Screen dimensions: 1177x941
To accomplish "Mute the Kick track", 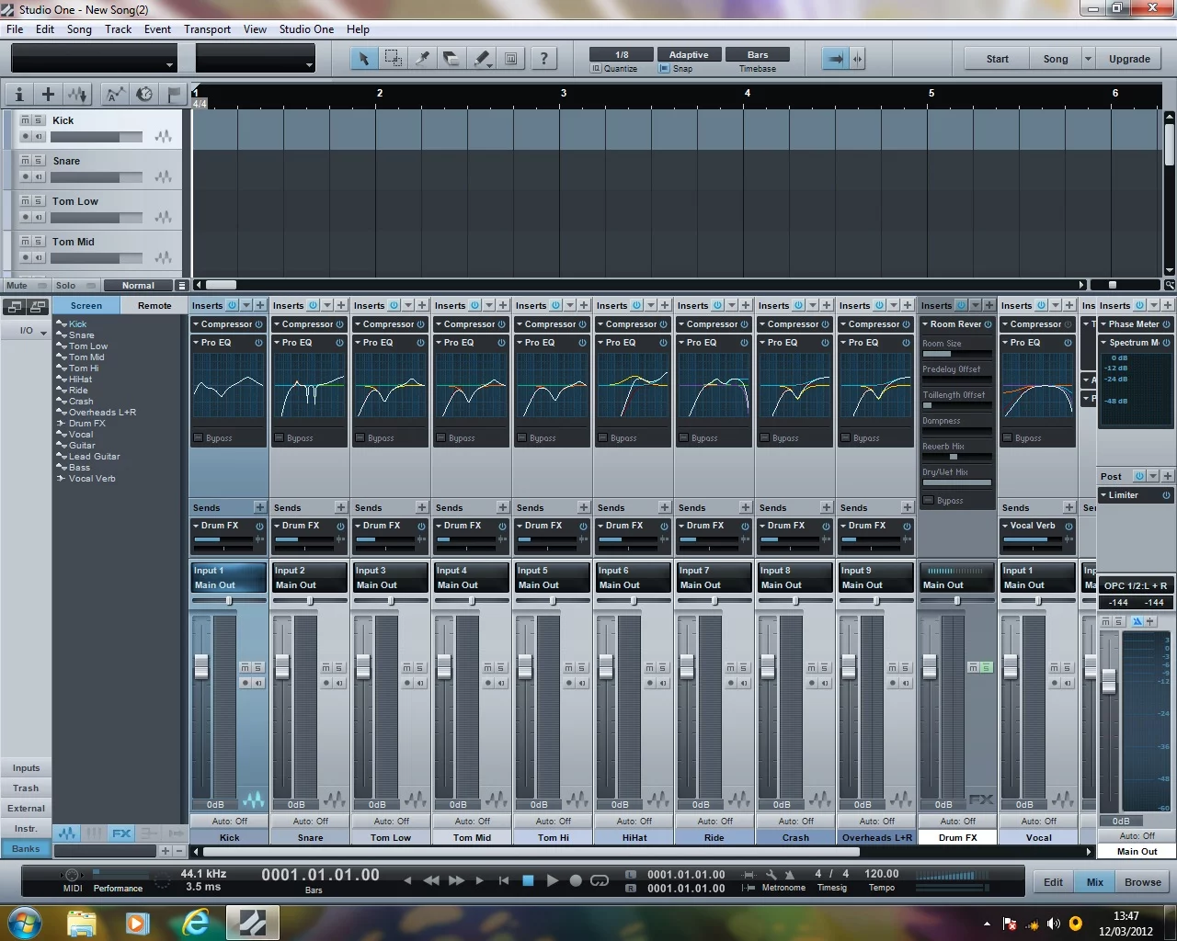I will pyautogui.click(x=26, y=120).
